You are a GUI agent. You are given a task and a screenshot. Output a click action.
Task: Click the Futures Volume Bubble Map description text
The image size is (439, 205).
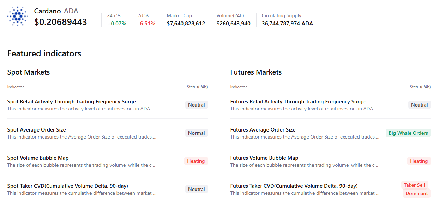[304, 165]
